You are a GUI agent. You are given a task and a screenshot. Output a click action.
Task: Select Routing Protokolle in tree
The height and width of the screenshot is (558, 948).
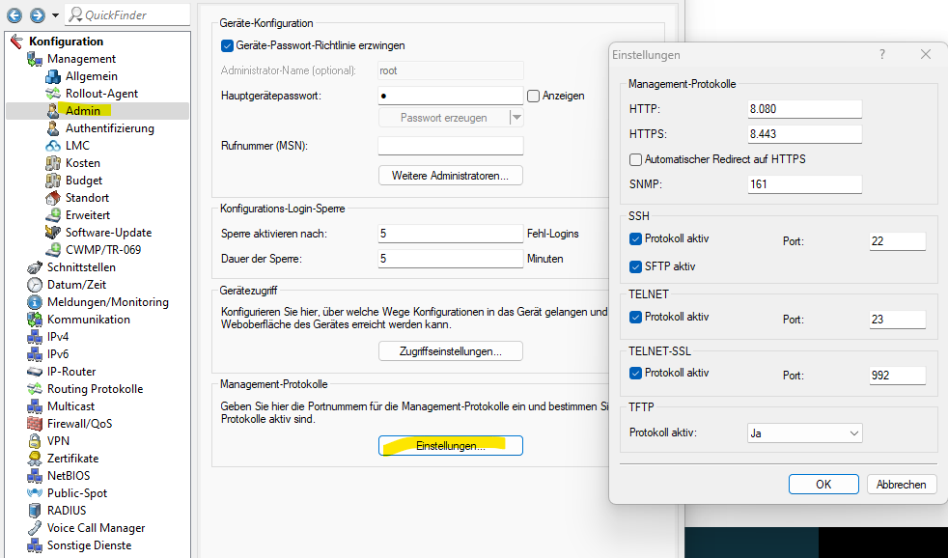[95, 389]
